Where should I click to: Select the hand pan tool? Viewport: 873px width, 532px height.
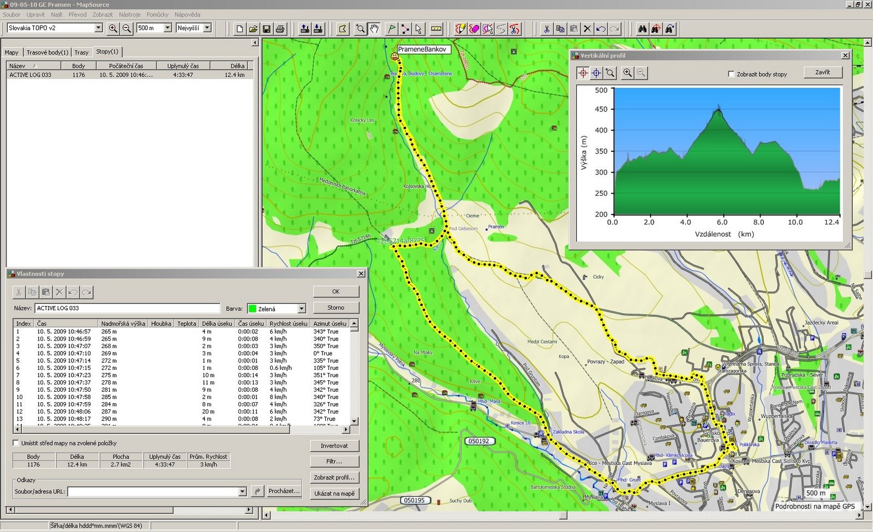click(374, 28)
